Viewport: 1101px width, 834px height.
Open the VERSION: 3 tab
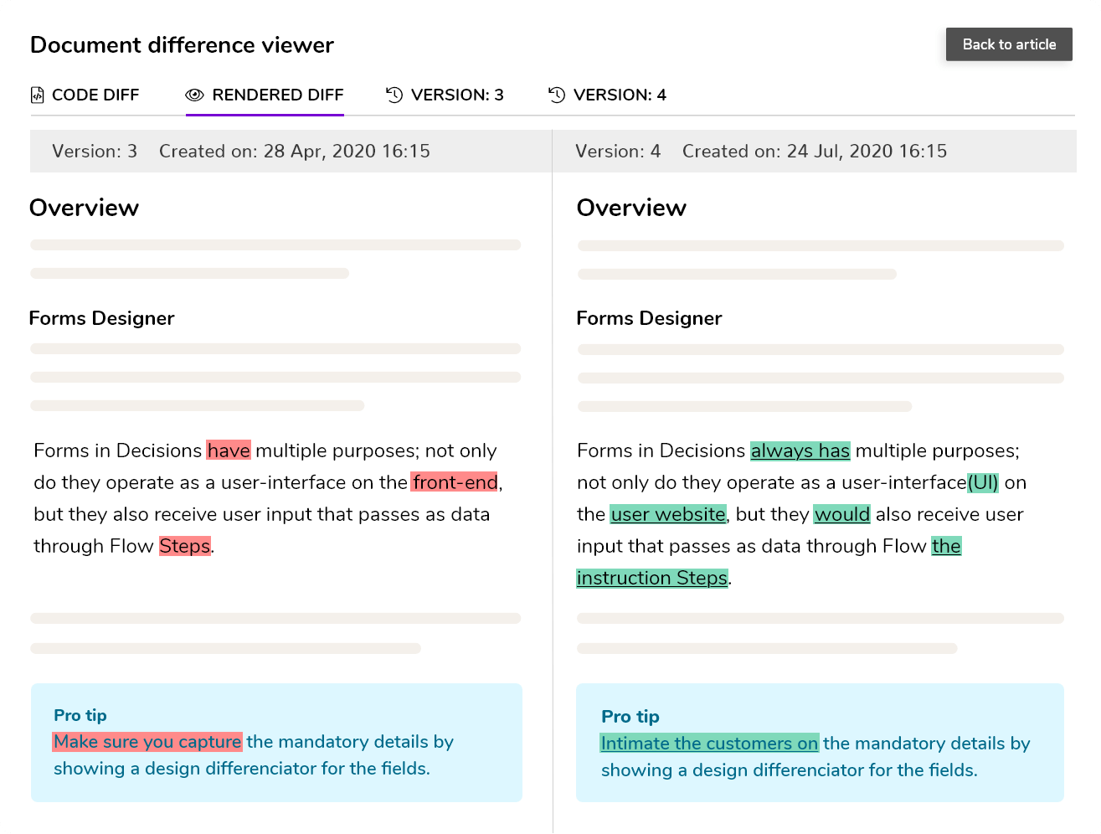click(456, 95)
